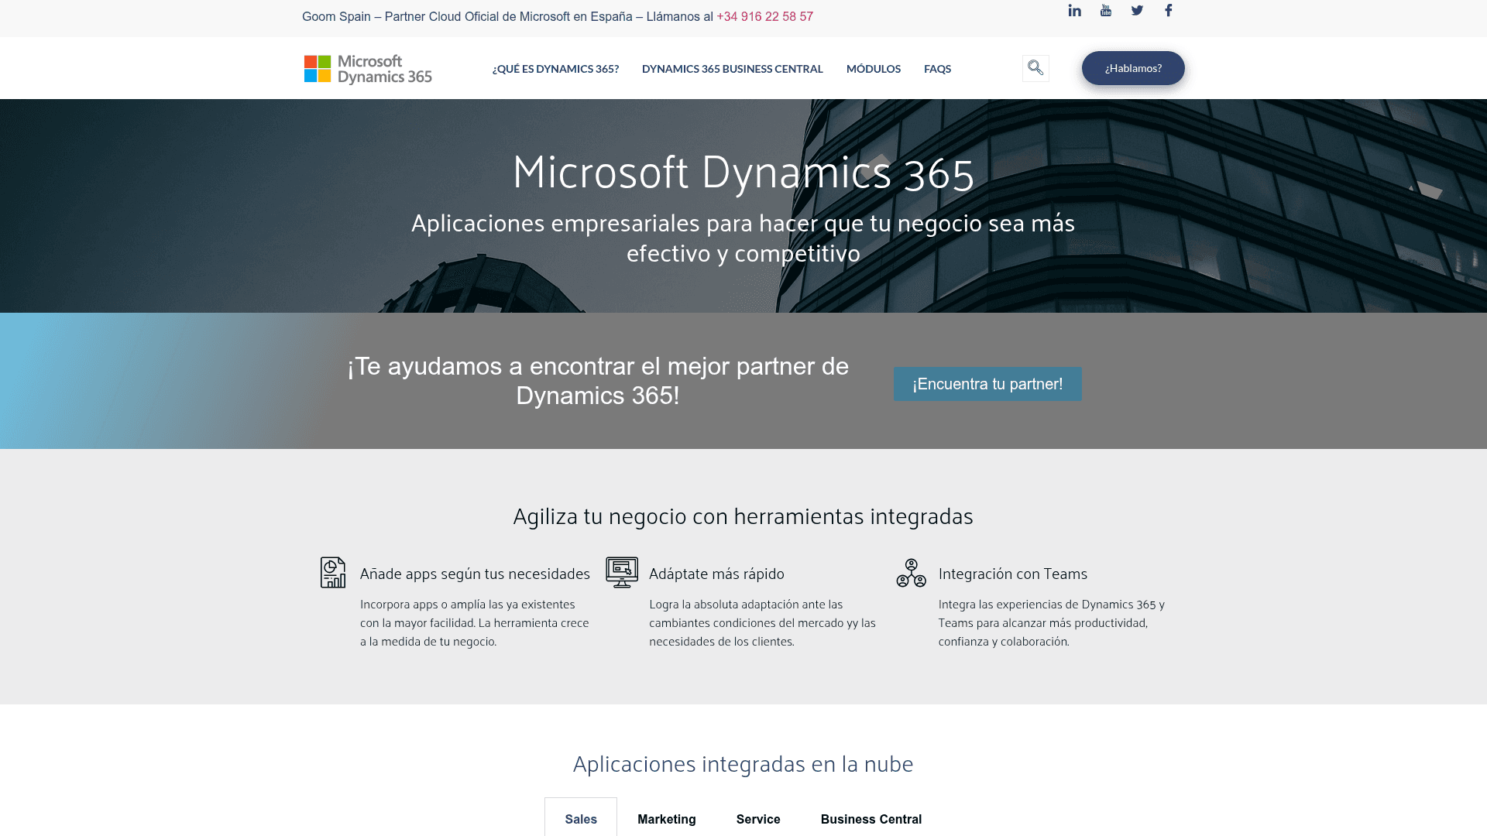Click the ¡Encuentra tu partner! button
1487x836 pixels.
[987, 384]
